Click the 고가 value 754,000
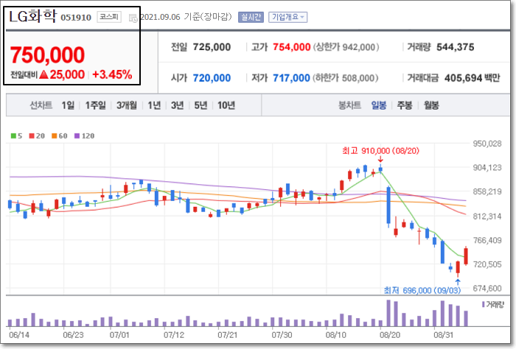 [x=292, y=47]
